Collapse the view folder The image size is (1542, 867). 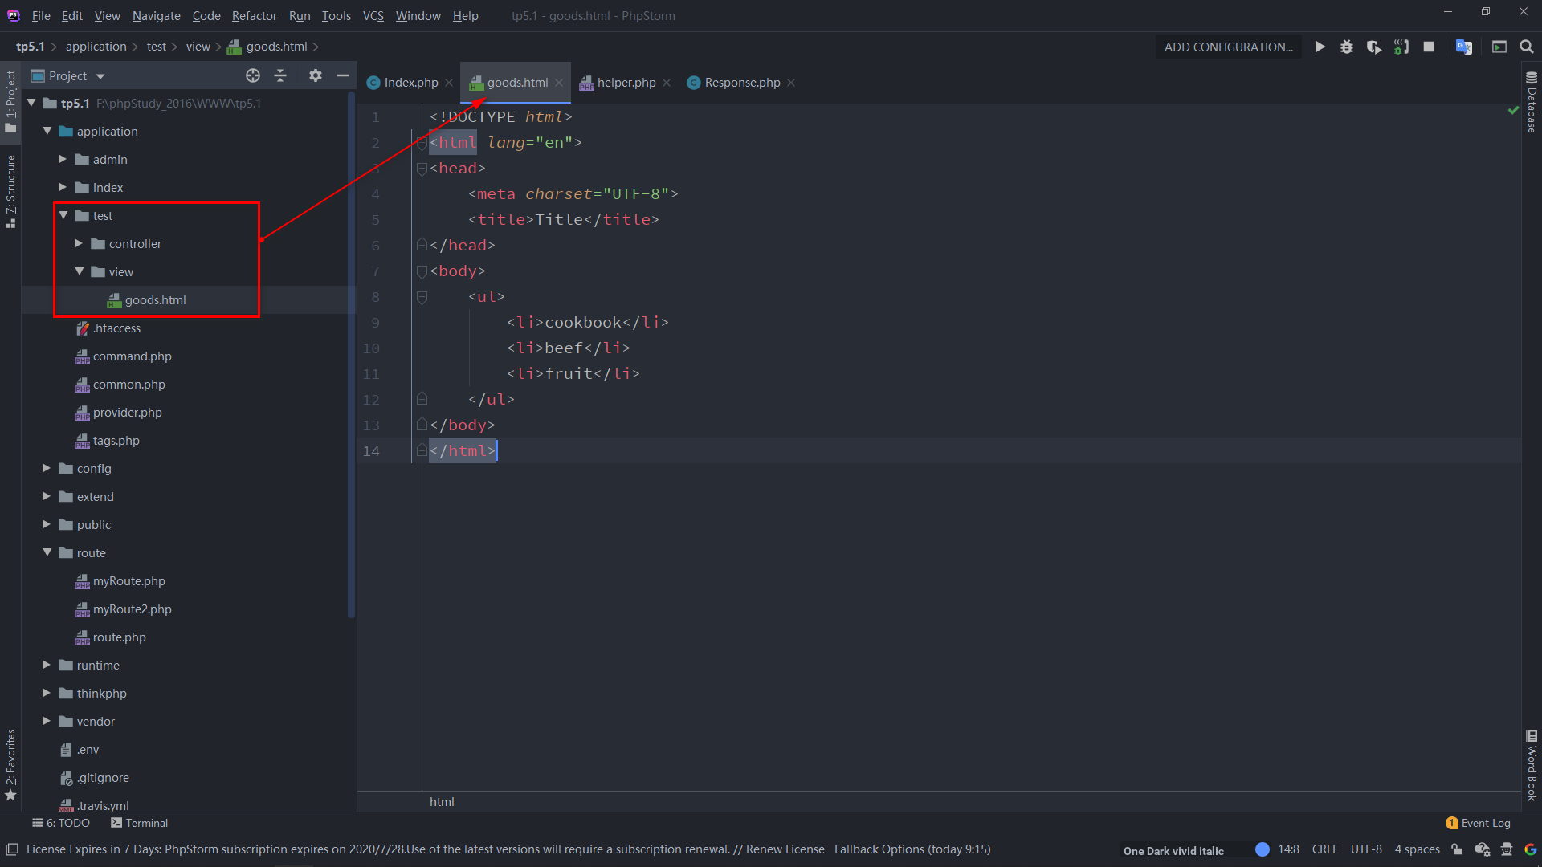coord(80,271)
